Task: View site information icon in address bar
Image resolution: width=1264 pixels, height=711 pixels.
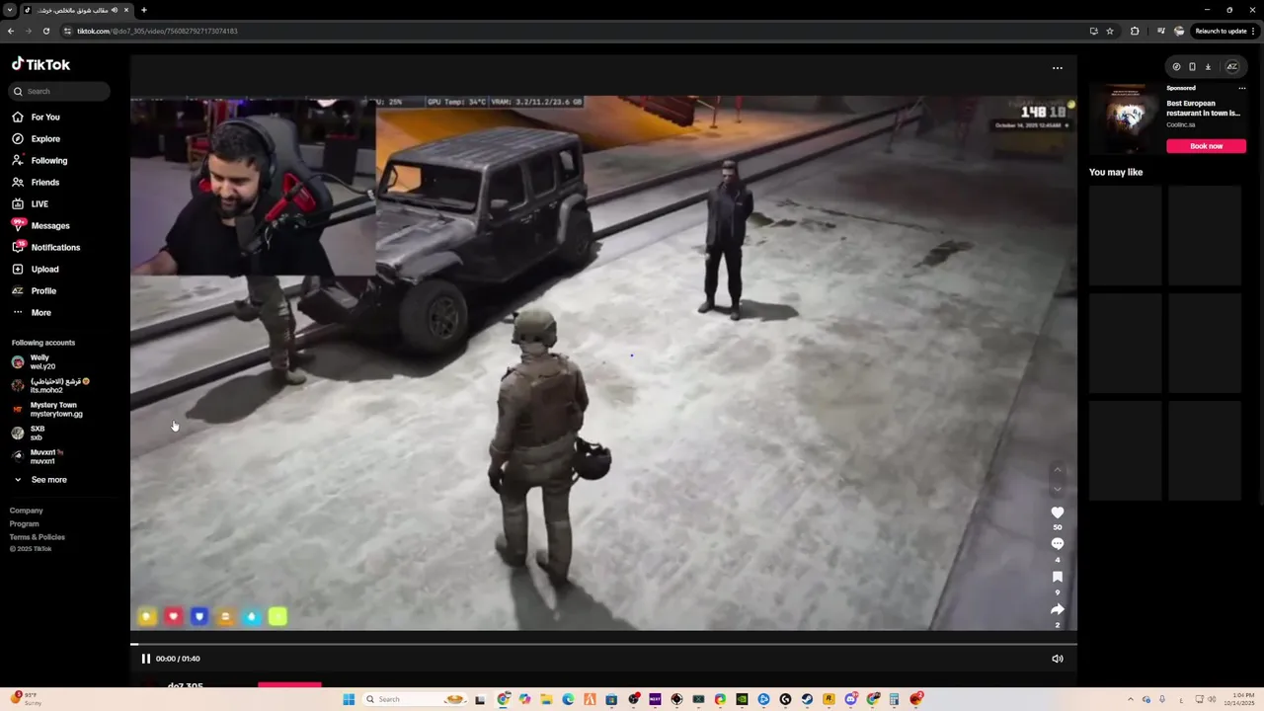Action: click(x=68, y=31)
